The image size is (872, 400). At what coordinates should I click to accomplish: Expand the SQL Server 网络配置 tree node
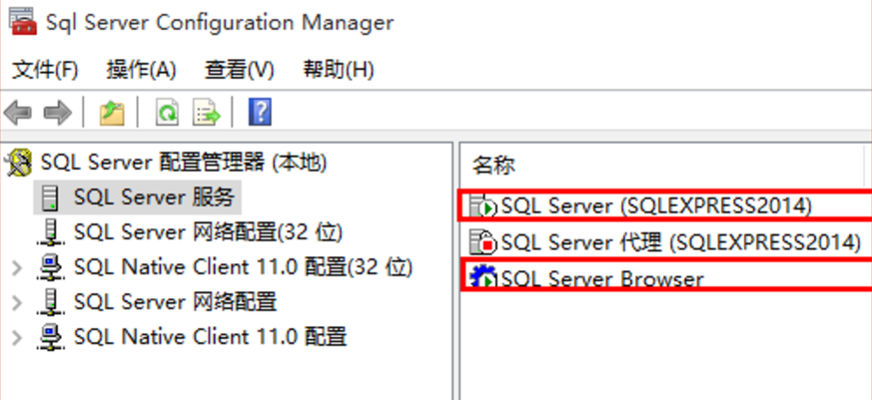17,303
